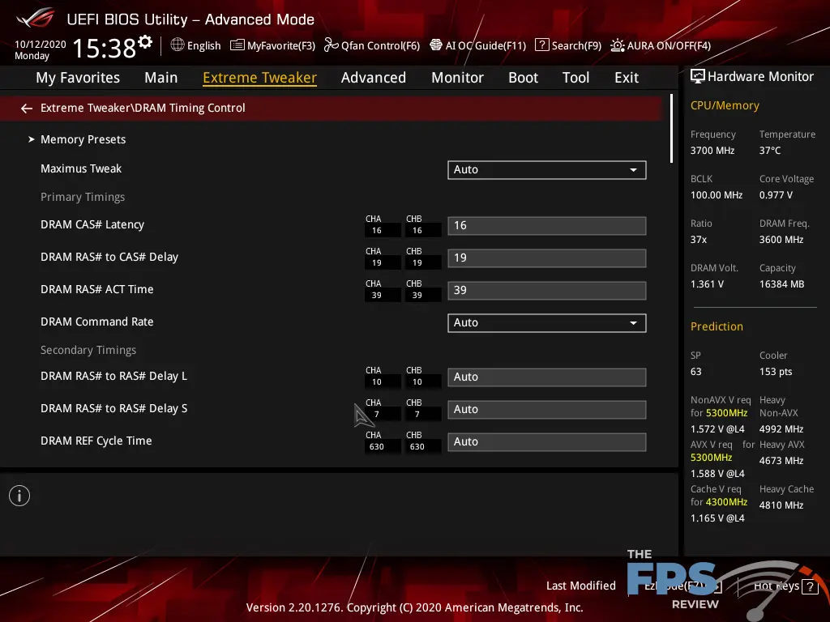Open the Advanced tab
This screenshot has height=622, width=830.
click(373, 78)
